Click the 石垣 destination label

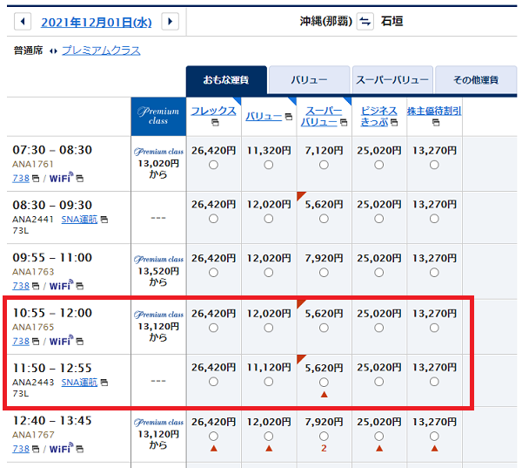(x=391, y=22)
